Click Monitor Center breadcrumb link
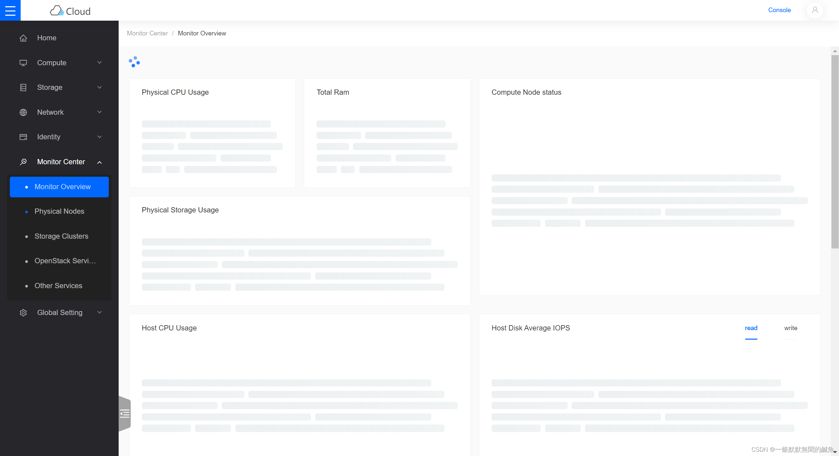The height and width of the screenshot is (456, 839). (x=147, y=33)
